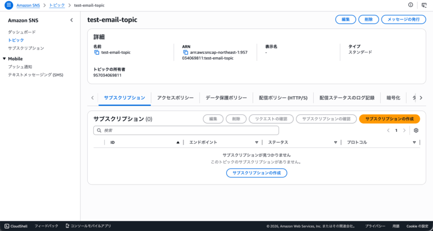
Task: Click 削除 button for the topic
Action: [x=369, y=19]
